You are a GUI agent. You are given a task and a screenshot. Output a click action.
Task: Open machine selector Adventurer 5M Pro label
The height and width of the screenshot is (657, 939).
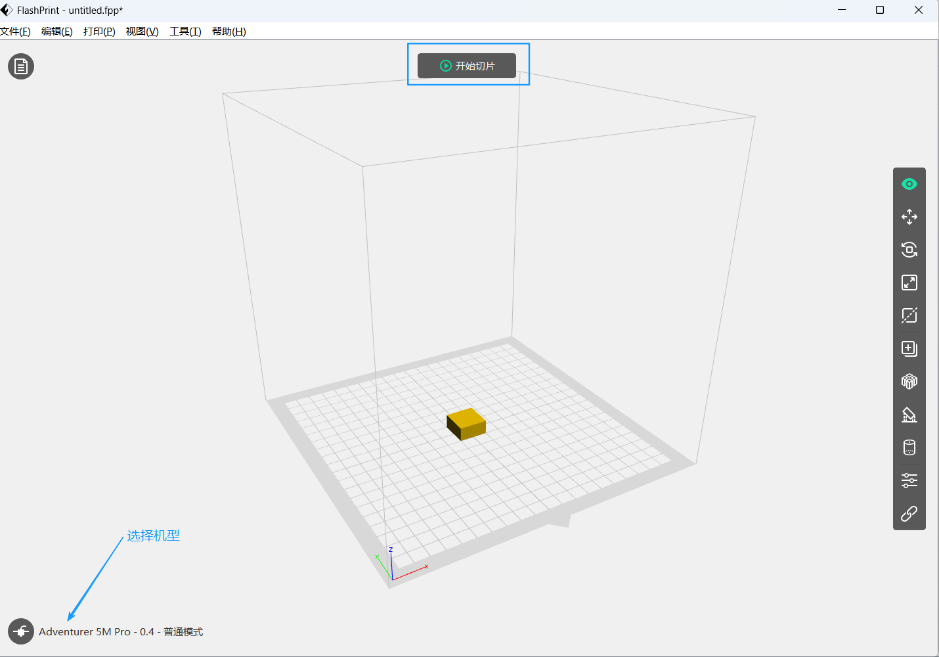[x=121, y=631]
